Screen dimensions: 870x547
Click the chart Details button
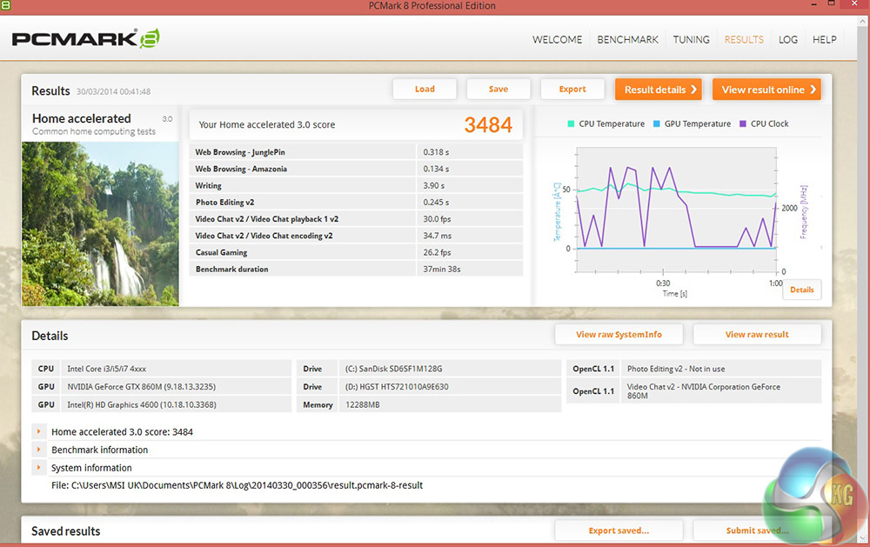click(x=801, y=290)
